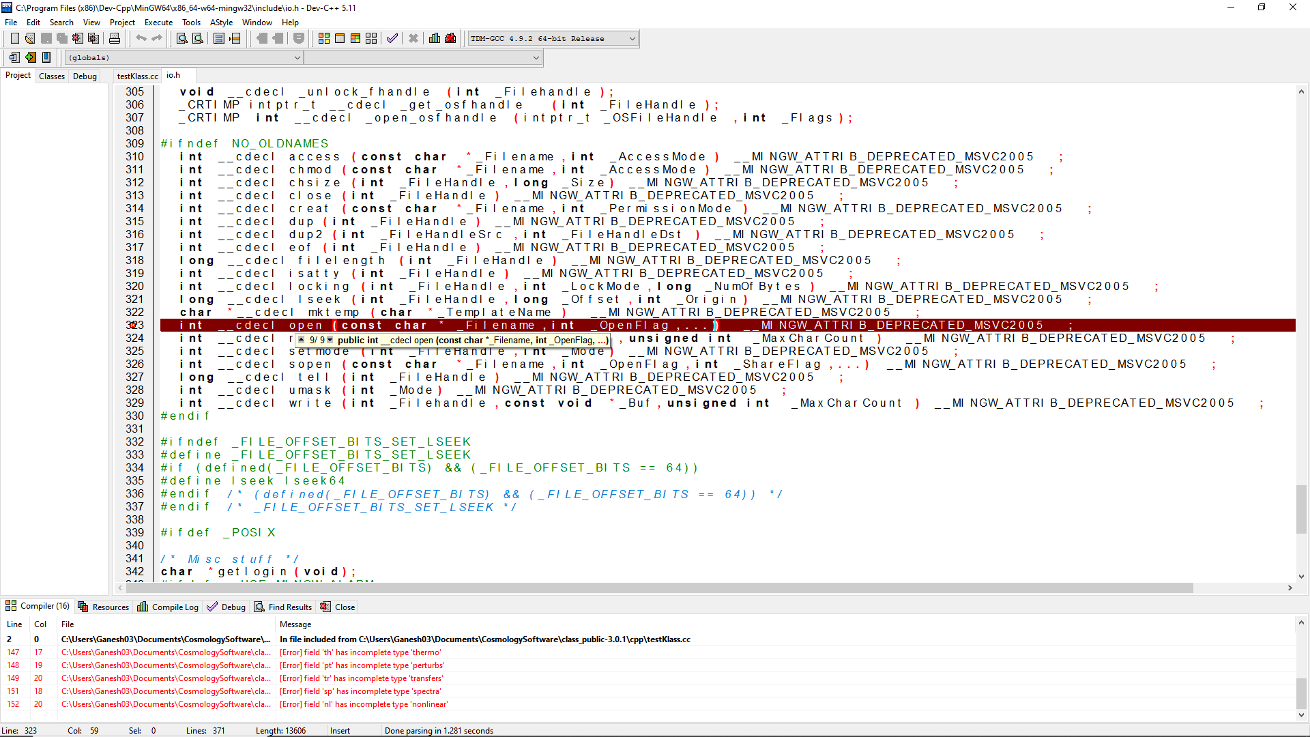1310x737 pixels.
Task: Open the (globals) class dropdown
Action: [x=184, y=57]
